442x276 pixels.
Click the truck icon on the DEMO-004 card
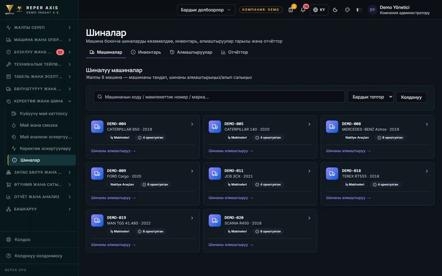[97, 127]
